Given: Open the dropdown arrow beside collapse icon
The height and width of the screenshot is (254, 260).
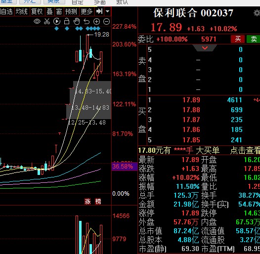Looking at the screenshot, I should click(107, 11).
